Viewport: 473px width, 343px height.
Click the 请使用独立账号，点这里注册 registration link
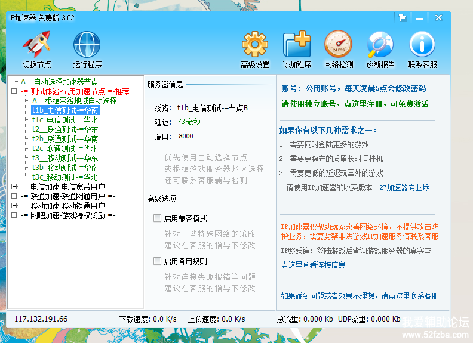355,104
